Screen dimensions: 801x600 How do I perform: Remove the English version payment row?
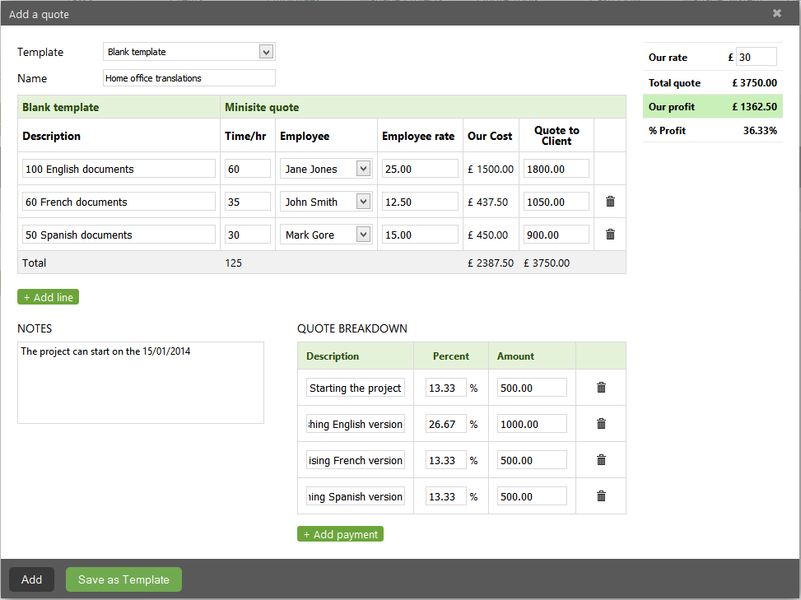pos(601,424)
